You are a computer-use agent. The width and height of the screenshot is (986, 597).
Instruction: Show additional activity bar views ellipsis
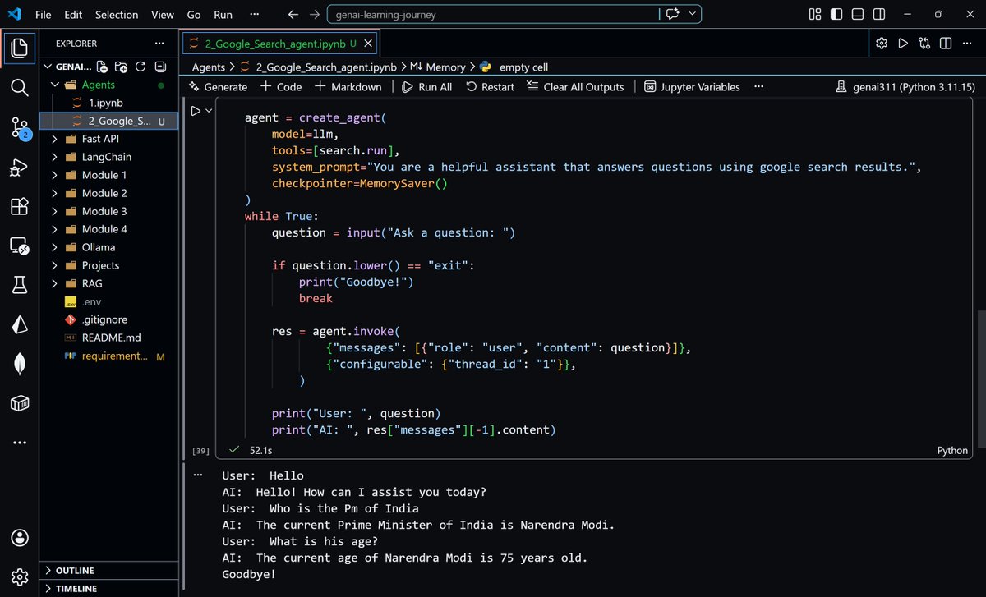(x=20, y=443)
